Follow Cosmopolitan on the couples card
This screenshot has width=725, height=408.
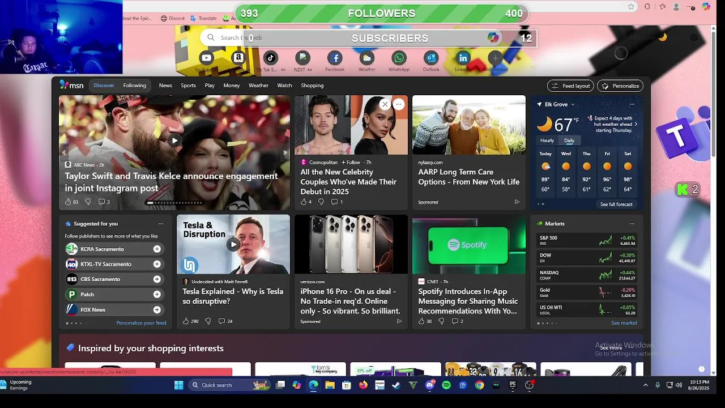351,163
